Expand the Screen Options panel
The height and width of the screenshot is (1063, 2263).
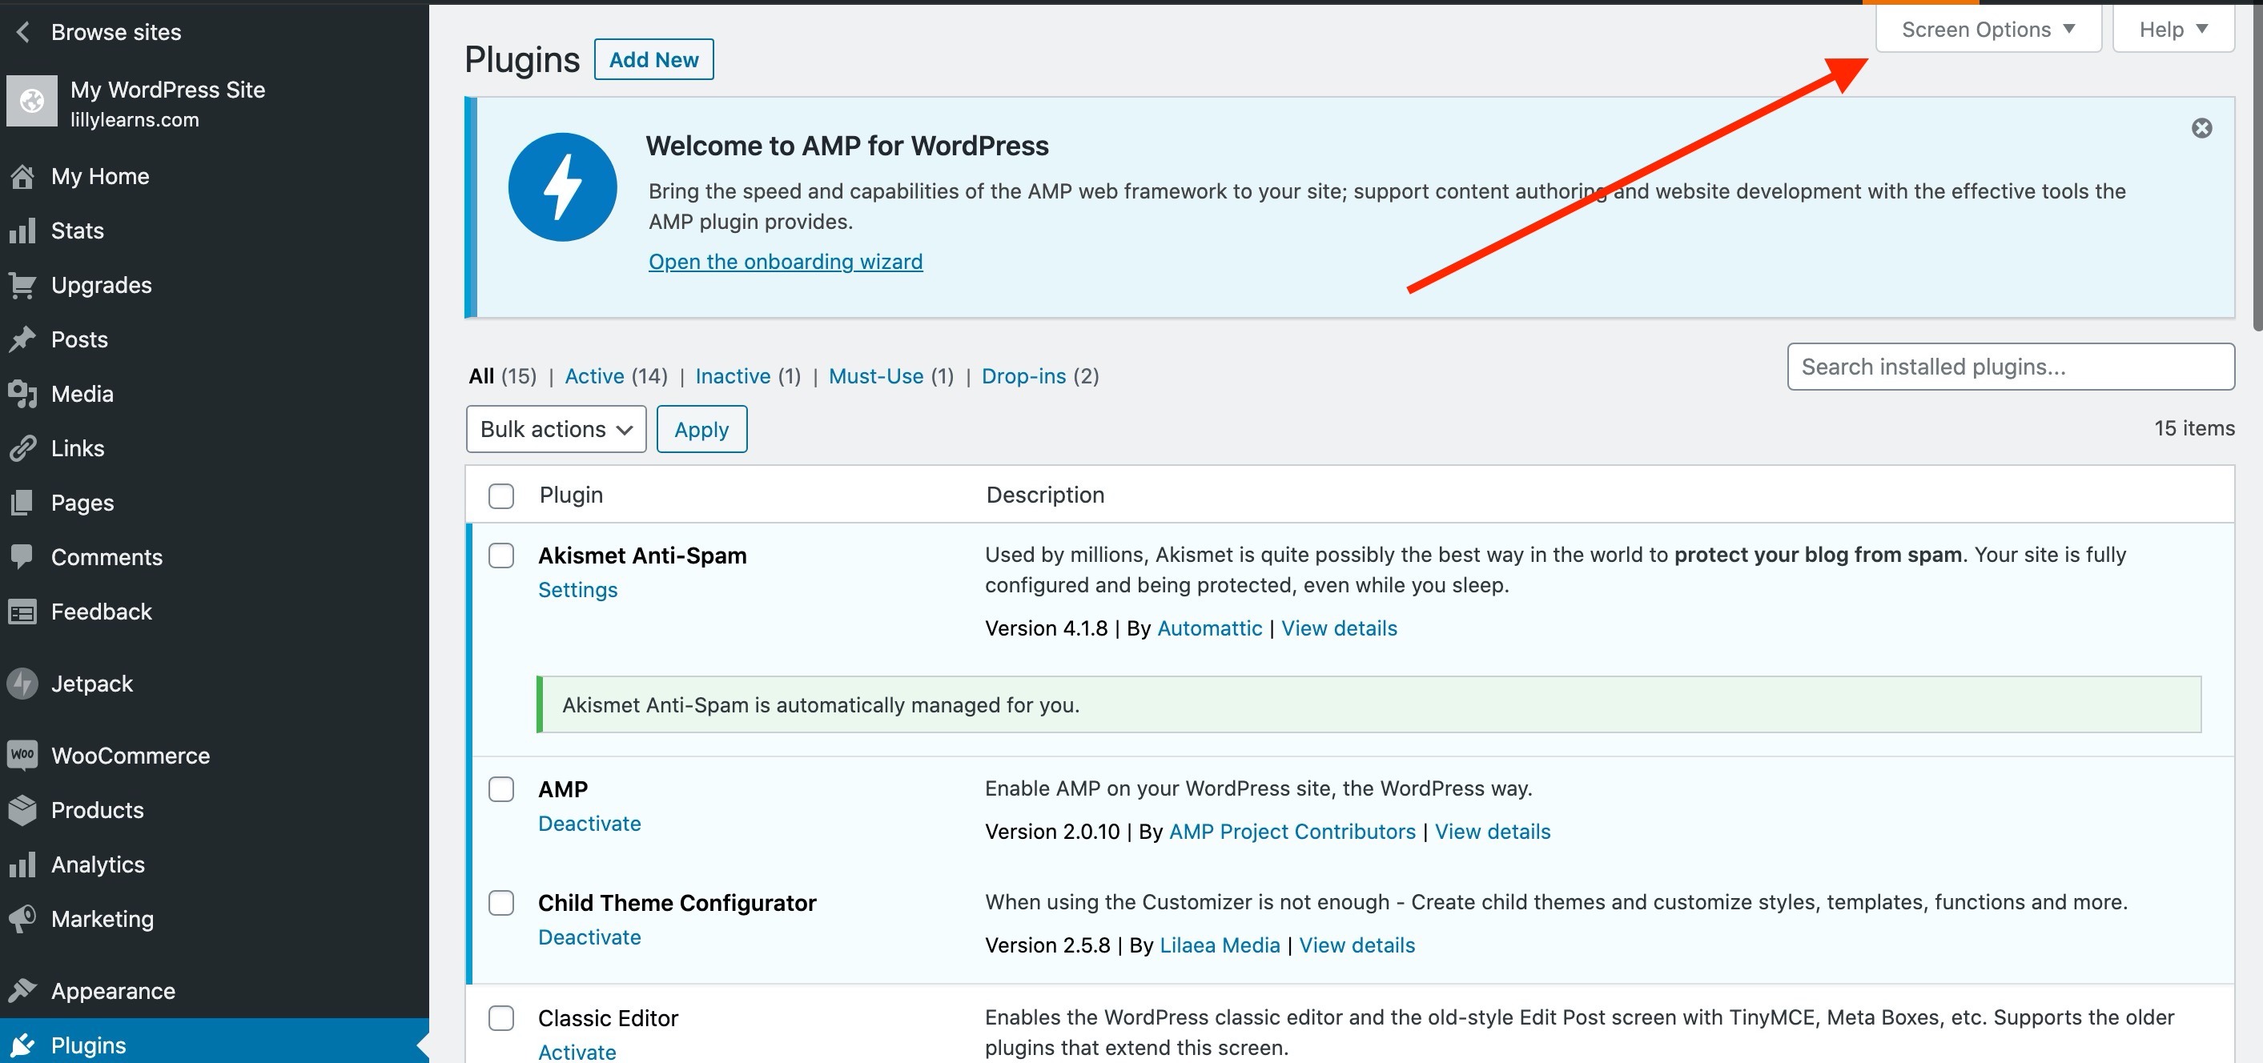1988,29
